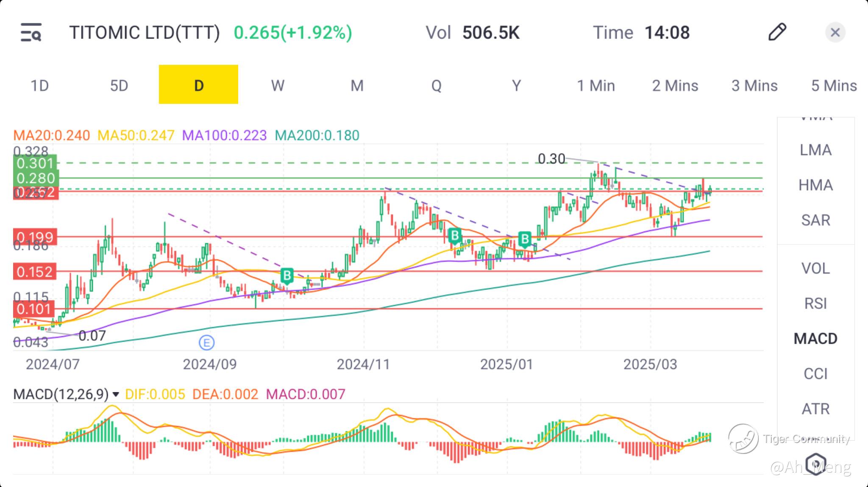Image resolution: width=868 pixels, height=487 pixels.
Task: Click the hexagon icon at bottom right
Action: [x=815, y=464]
